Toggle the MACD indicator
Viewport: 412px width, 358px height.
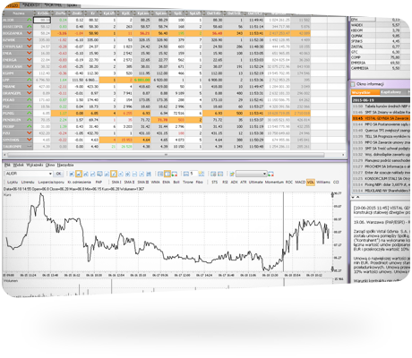coord(300,182)
